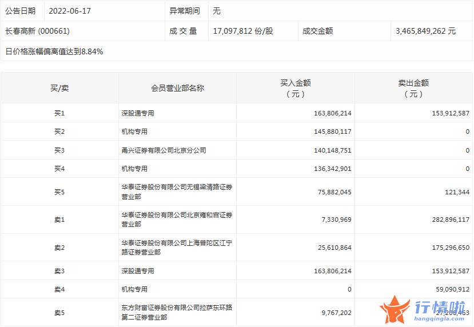Click 深股通专用 in the 买1 row
The image size is (474, 327).
(x=138, y=113)
